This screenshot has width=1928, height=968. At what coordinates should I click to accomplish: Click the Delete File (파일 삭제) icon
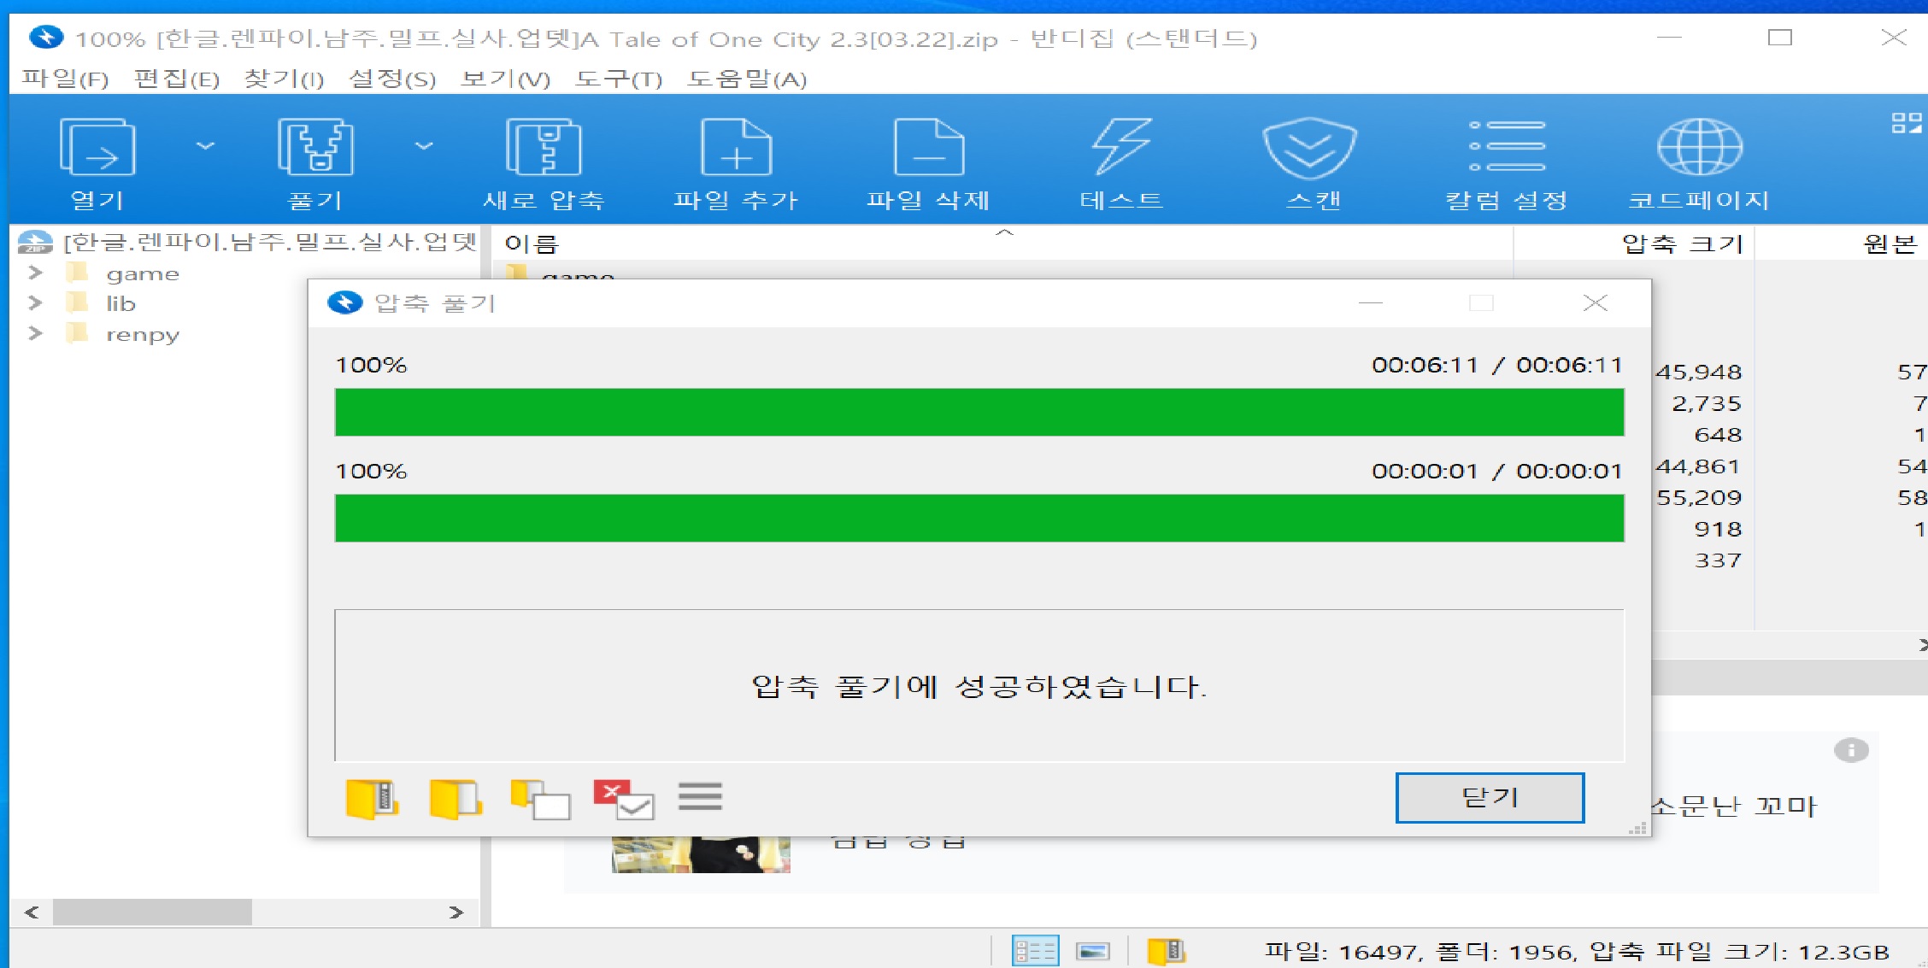(928, 147)
